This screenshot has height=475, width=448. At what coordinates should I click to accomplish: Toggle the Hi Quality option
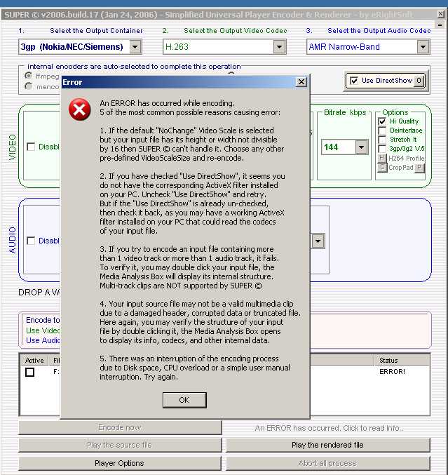pyautogui.click(x=382, y=121)
